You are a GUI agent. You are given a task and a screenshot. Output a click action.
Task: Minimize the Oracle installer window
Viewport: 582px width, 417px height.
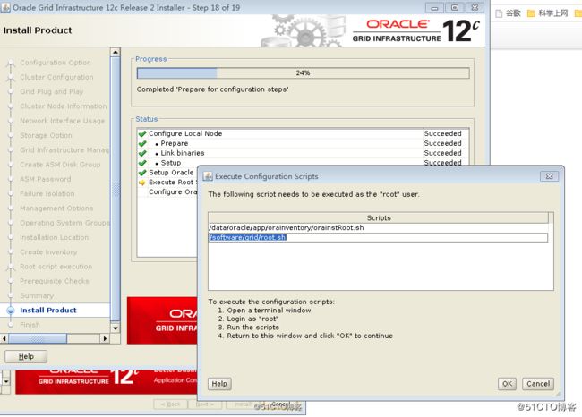click(434, 7)
